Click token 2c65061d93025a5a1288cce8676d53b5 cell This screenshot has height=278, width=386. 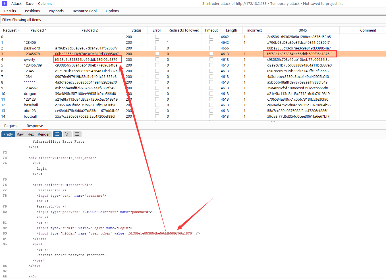click(299, 37)
